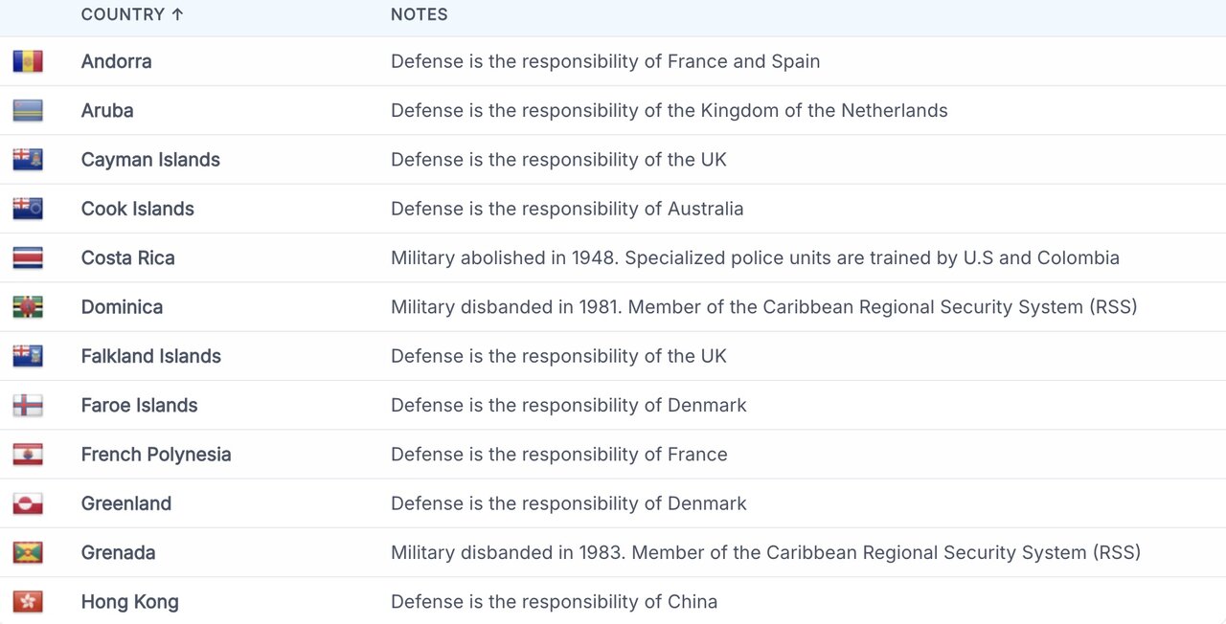Screen dimensions: 1226x624
Task: Click the Costa Rica notes text
Action: pos(754,257)
